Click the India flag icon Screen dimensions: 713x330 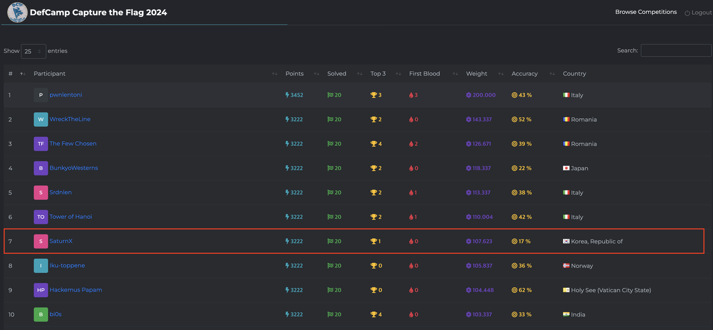(x=567, y=314)
